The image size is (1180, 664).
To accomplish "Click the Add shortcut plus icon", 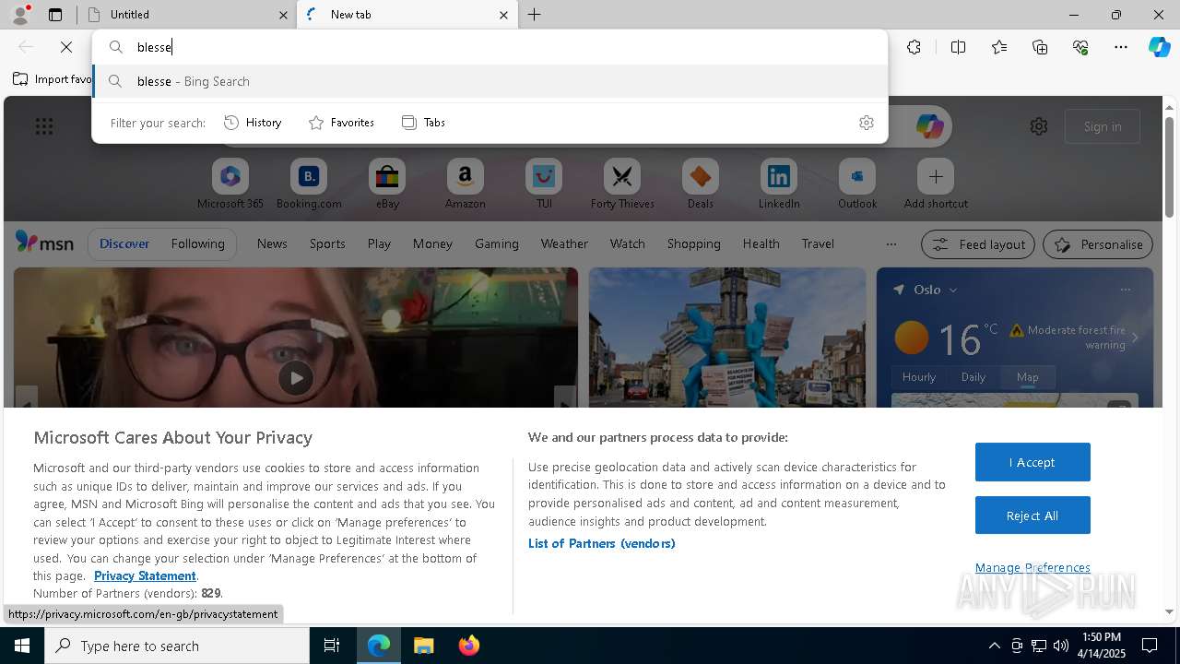I will (x=936, y=176).
